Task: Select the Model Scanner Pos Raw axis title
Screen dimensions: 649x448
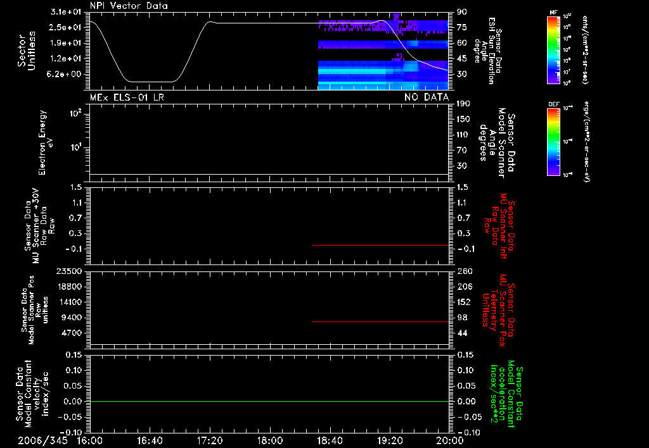Action: (x=35, y=310)
